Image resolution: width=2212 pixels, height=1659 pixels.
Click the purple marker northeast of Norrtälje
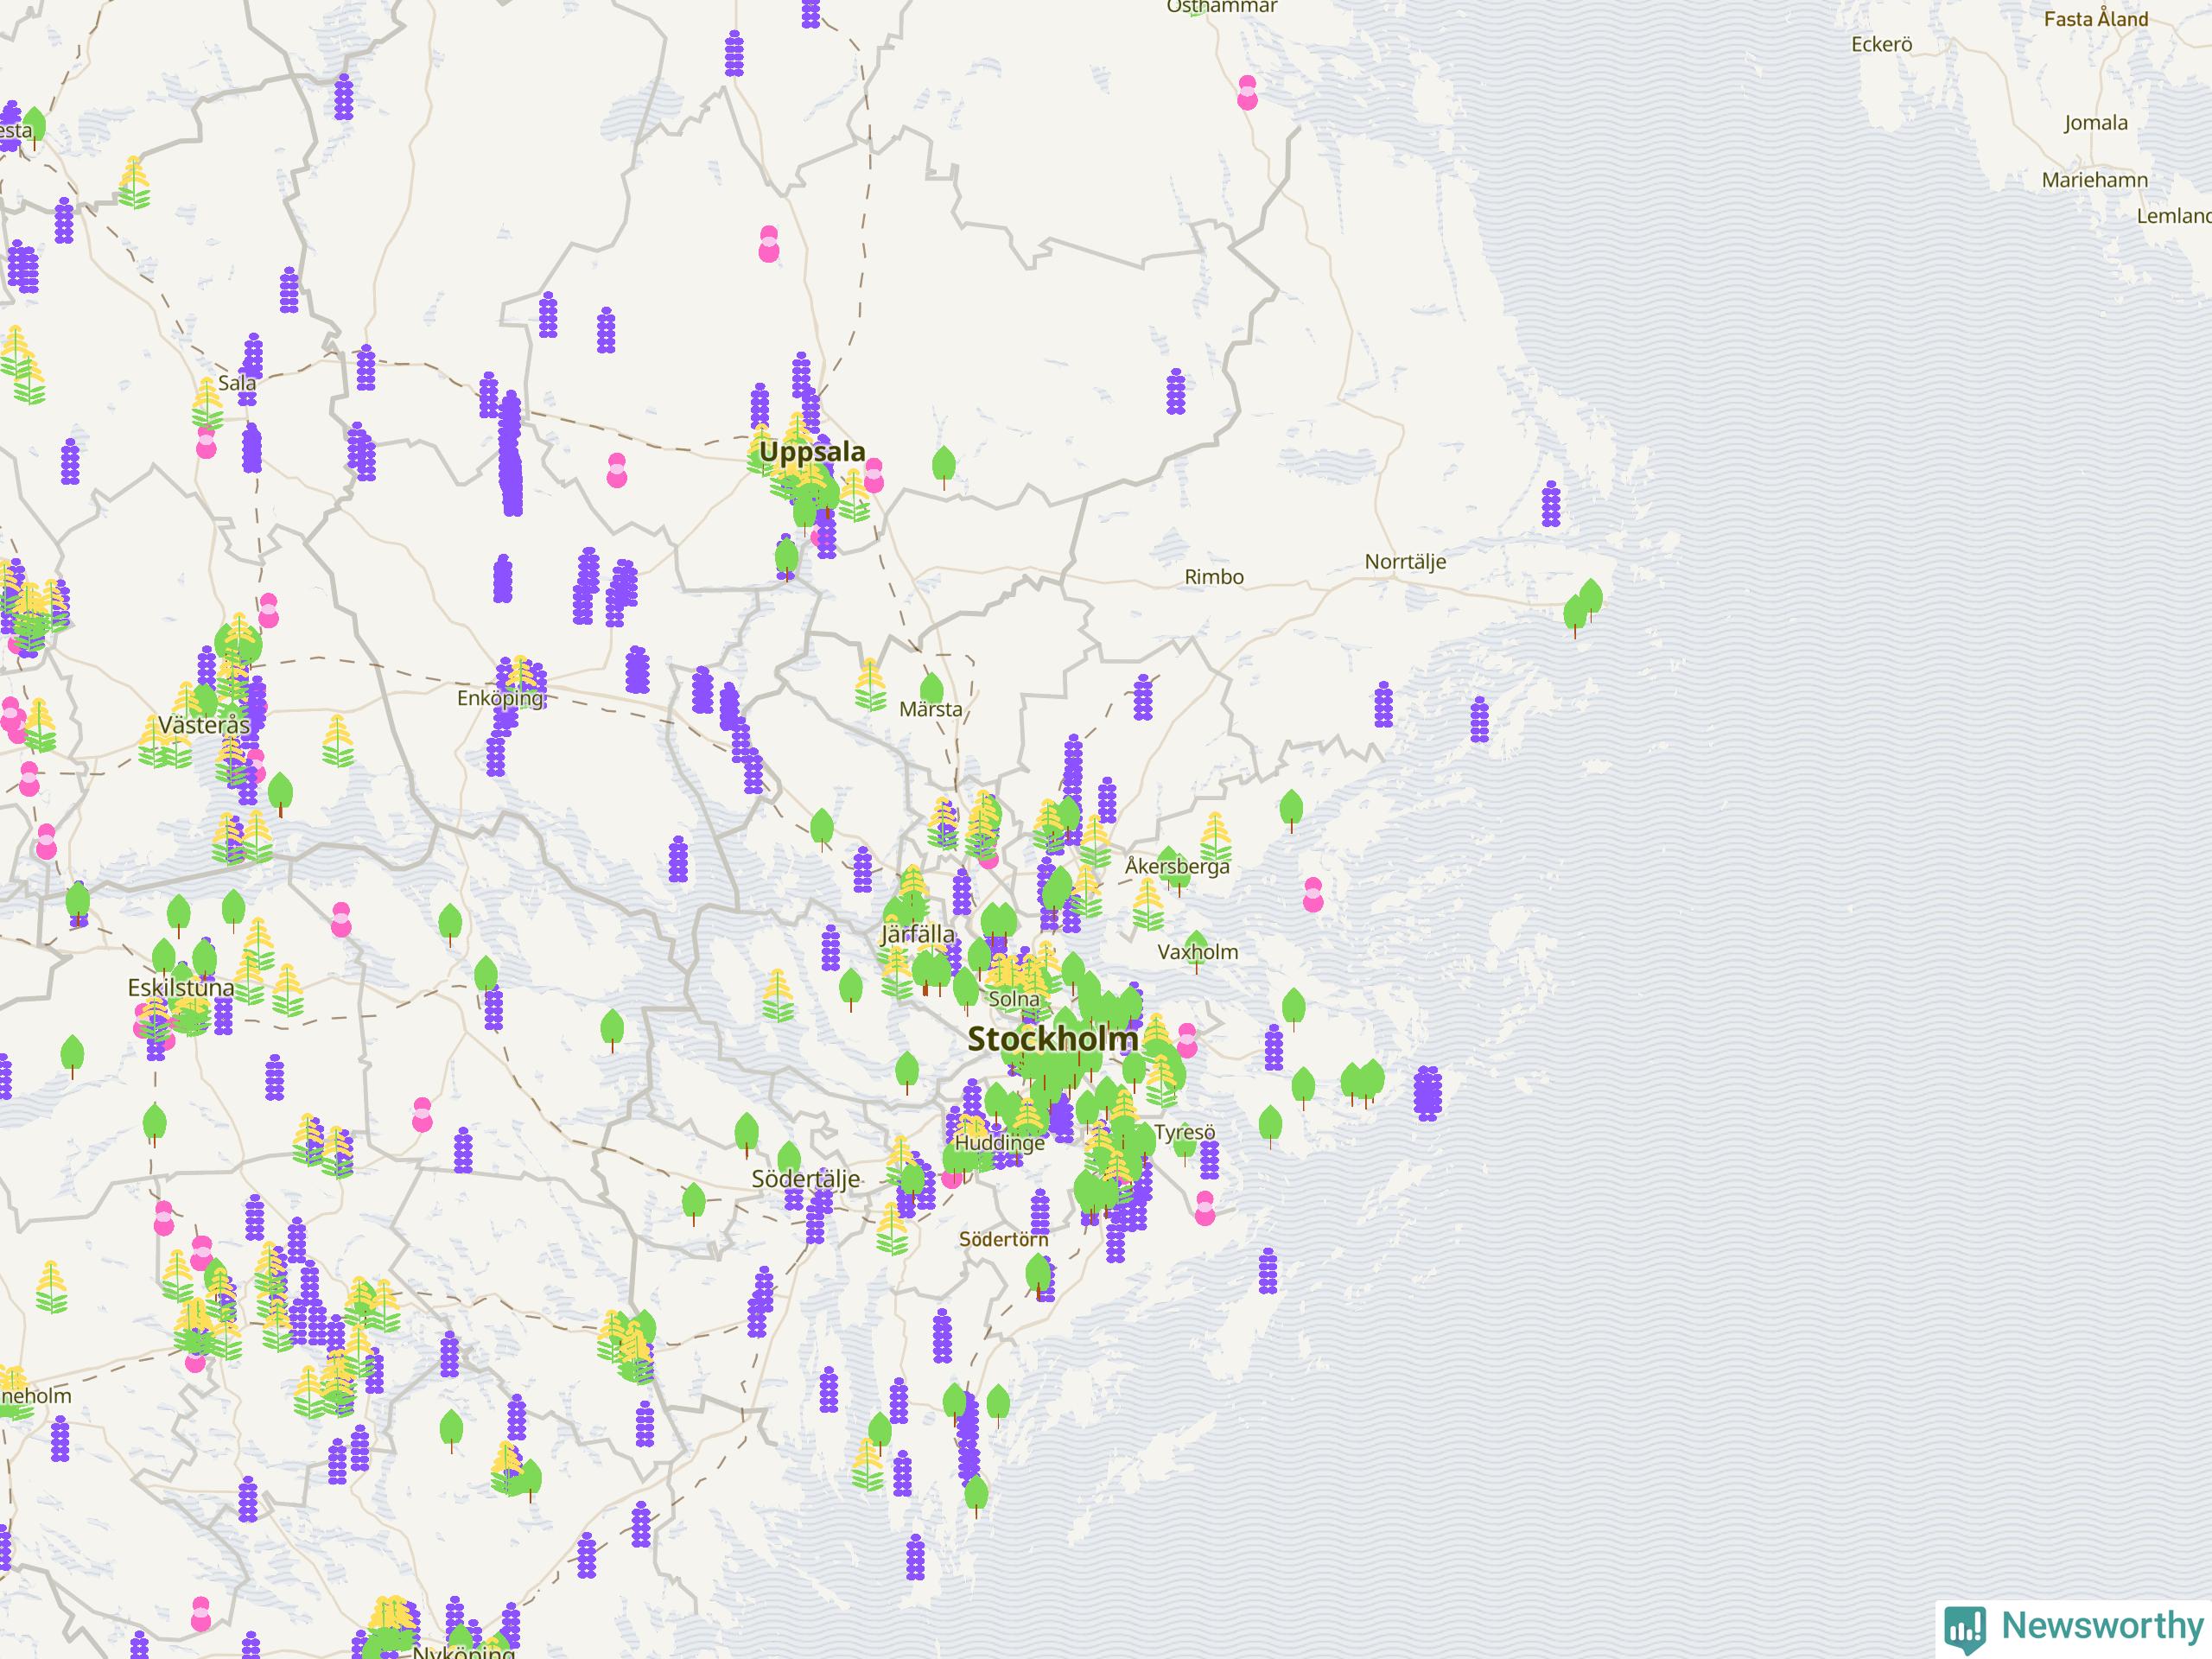pos(1550,503)
